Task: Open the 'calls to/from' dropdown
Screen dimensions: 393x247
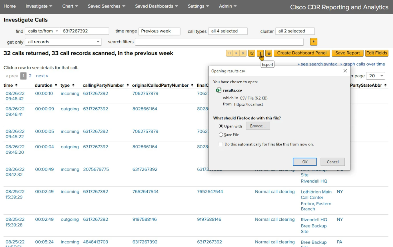Action: 42,31
